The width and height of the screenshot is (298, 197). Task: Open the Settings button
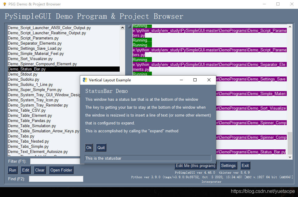pyautogui.click(x=228, y=165)
